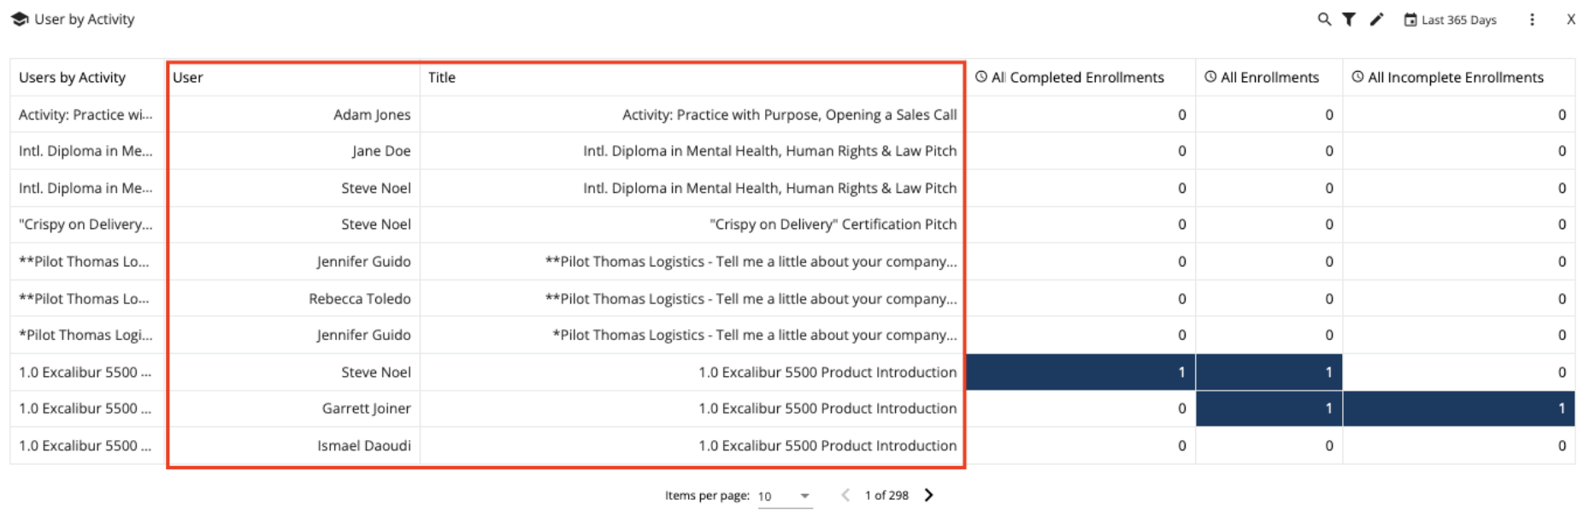1590x511 pixels.
Task: Go to the previous page of results
Action: point(845,494)
